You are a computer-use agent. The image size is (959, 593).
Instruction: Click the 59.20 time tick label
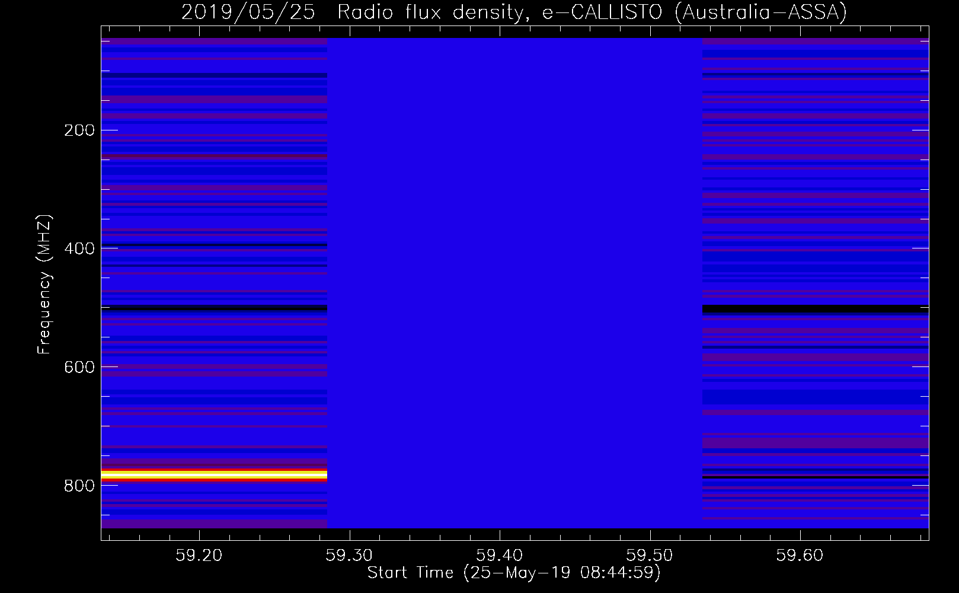pos(200,555)
